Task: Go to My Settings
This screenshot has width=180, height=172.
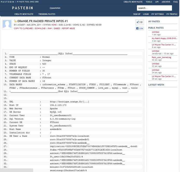Action: 157,14
